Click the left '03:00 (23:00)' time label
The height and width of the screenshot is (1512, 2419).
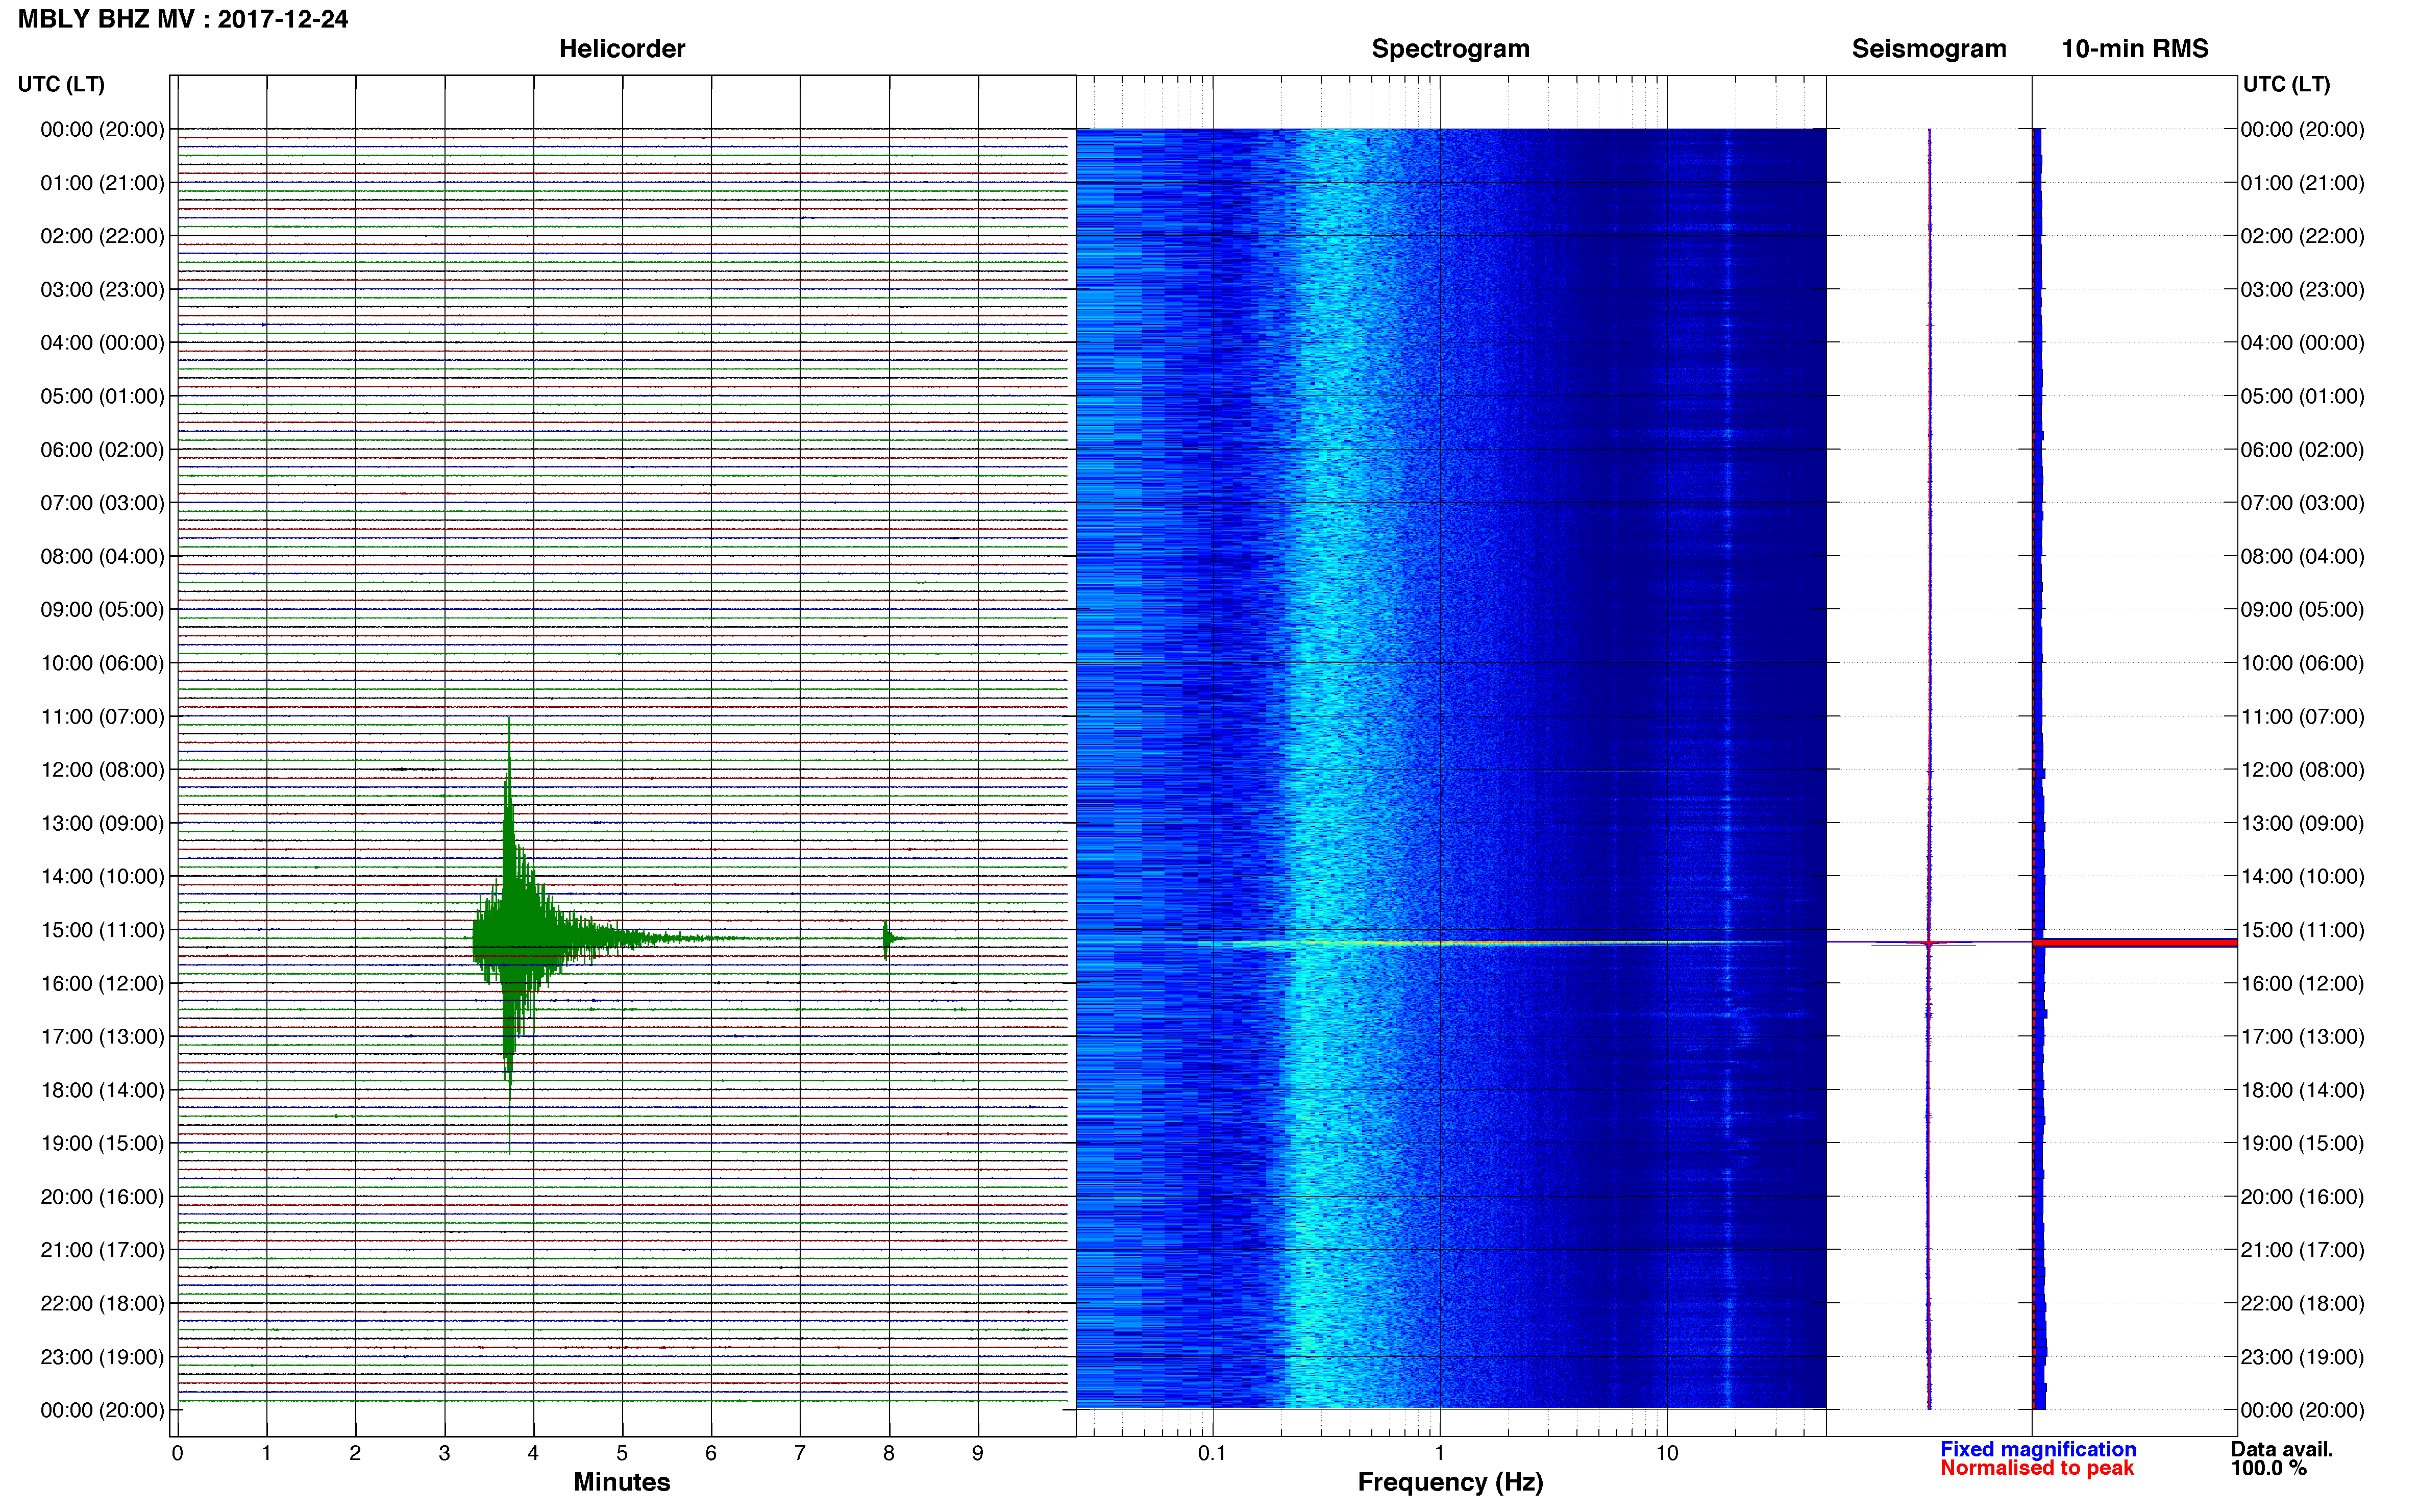tap(102, 290)
